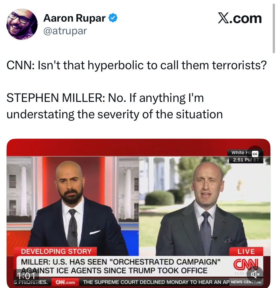Click the X.com logo

(x=240, y=18)
